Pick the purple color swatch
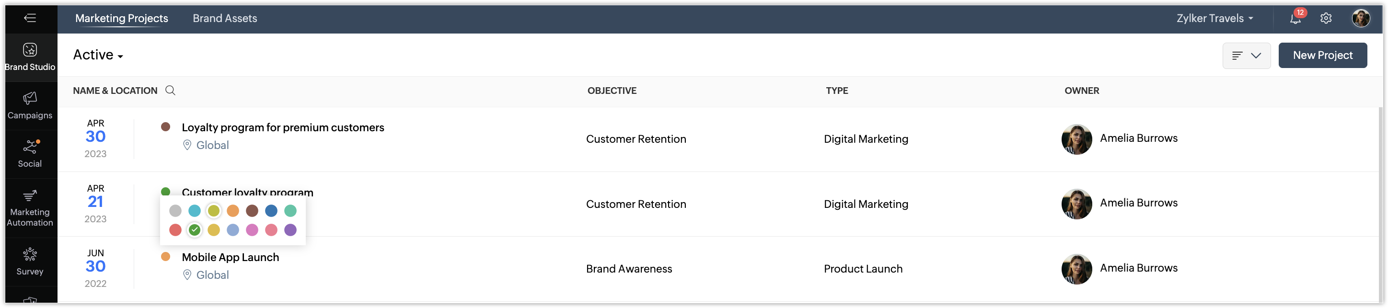This screenshot has width=1388, height=308. [290, 230]
